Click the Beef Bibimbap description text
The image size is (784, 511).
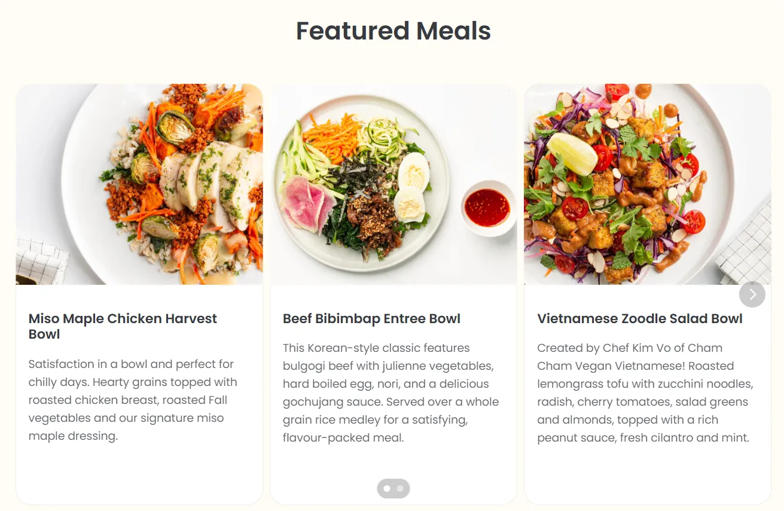pyautogui.click(x=390, y=393)
